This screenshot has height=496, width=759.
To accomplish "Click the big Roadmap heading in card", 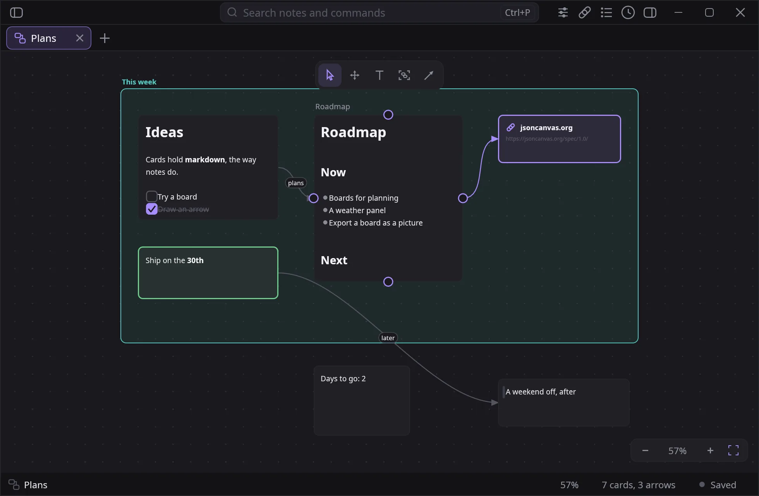I will tap(353, 132).
